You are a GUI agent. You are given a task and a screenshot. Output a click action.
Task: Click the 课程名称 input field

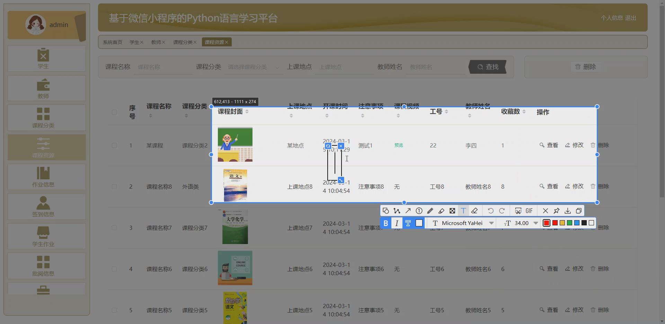pos(163,67)
